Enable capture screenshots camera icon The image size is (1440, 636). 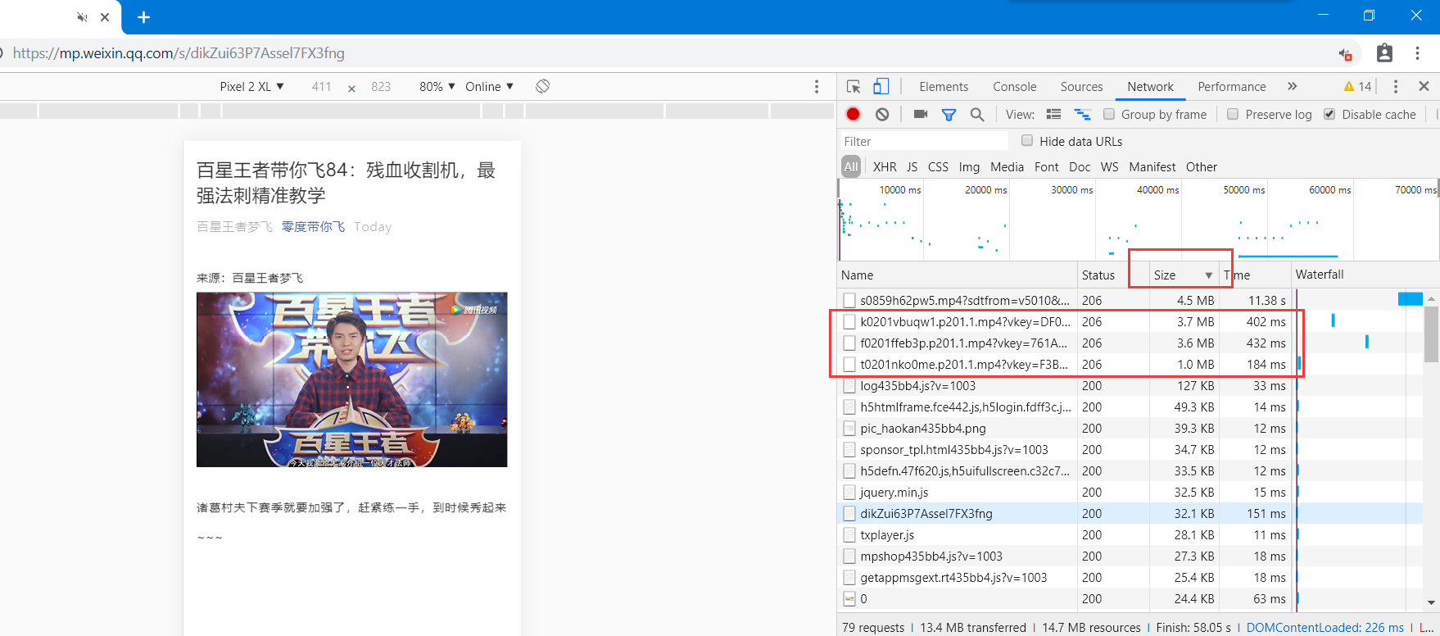pyautogui.click(x=921, y=115)
